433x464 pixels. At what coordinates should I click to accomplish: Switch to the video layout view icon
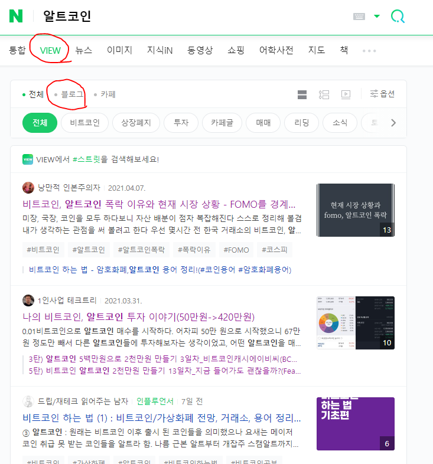click(346, 94)
